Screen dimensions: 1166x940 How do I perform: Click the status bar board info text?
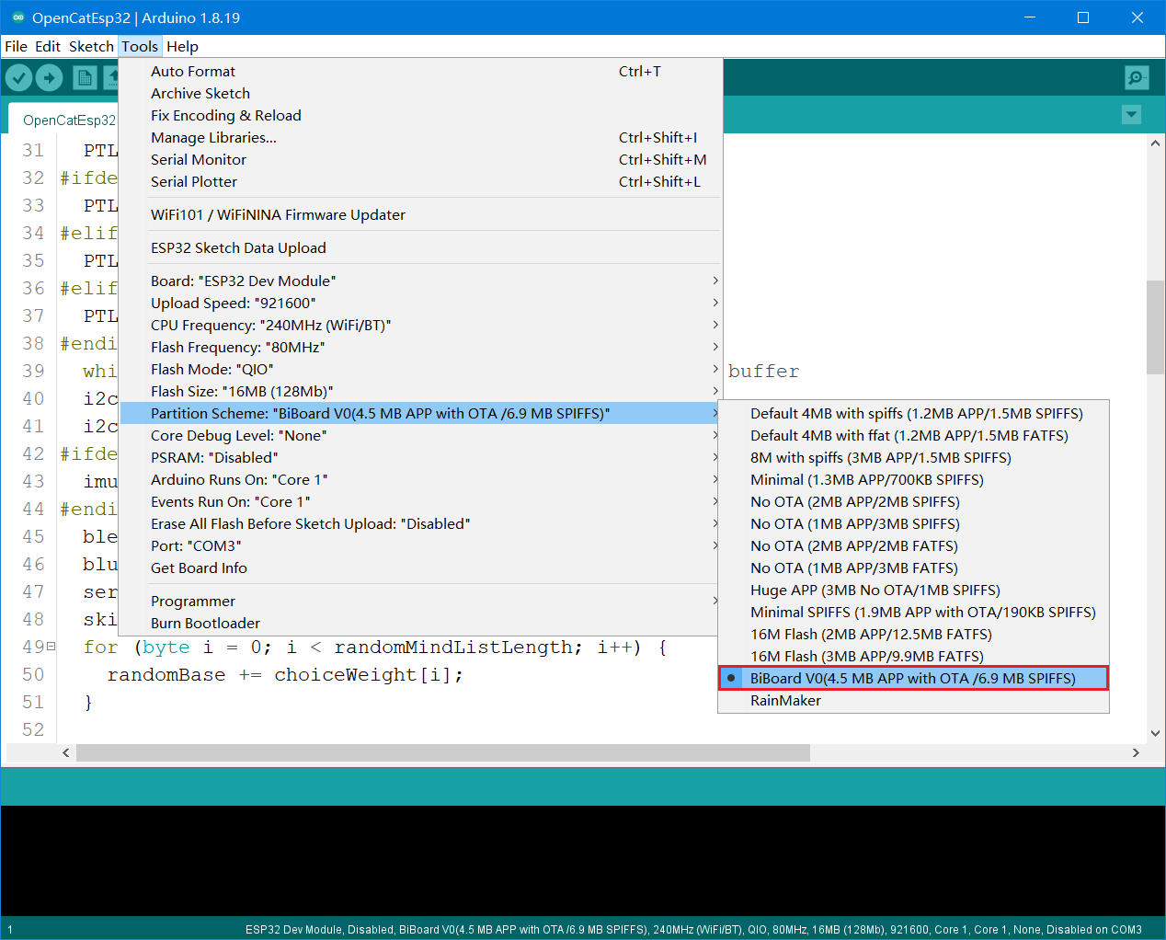click(x=693, y=929)
